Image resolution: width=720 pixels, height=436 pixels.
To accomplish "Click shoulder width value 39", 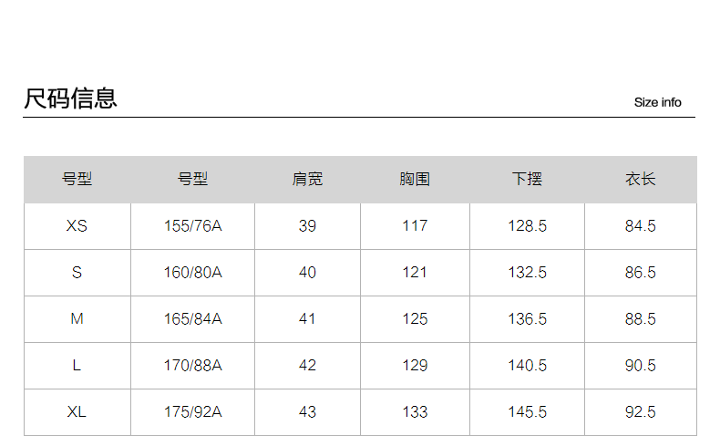I will [x=307, y=226].
